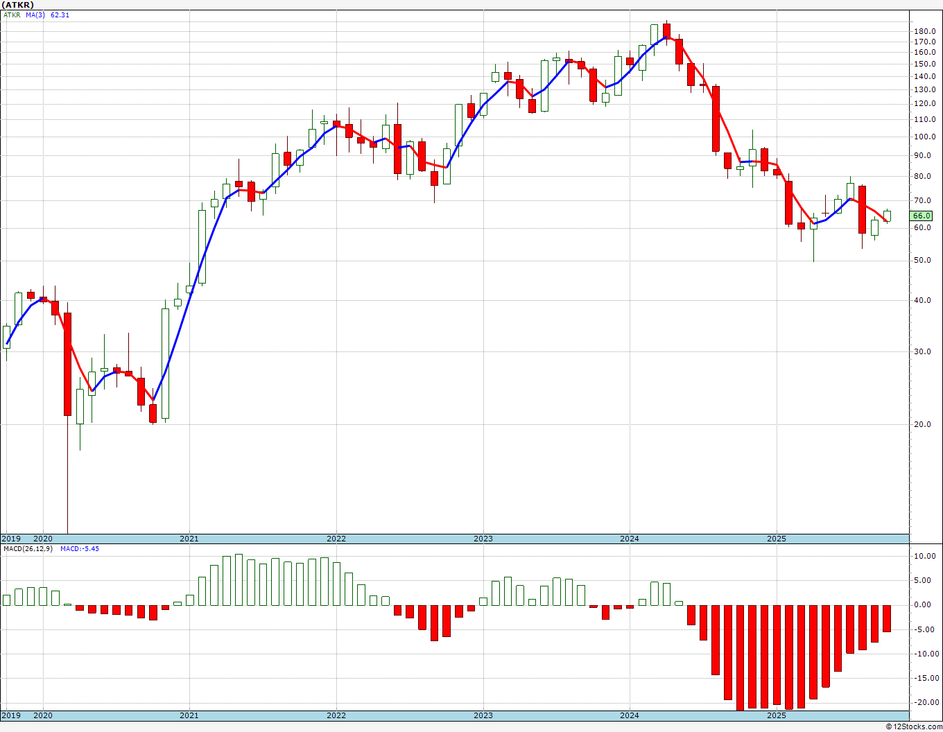
Task: Click the 160.0 price axis label
Action: pos(925,52)
